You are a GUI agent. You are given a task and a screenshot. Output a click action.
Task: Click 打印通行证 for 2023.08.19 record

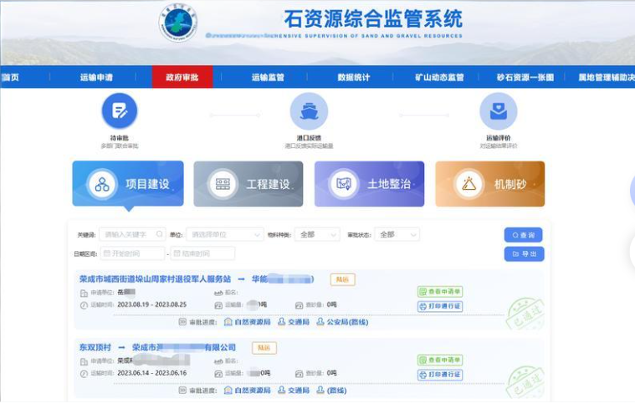(440, 306)
